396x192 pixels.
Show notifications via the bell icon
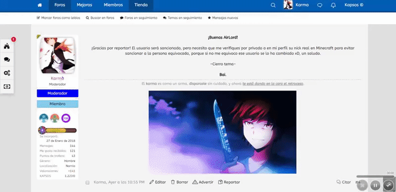click(333, 5)
